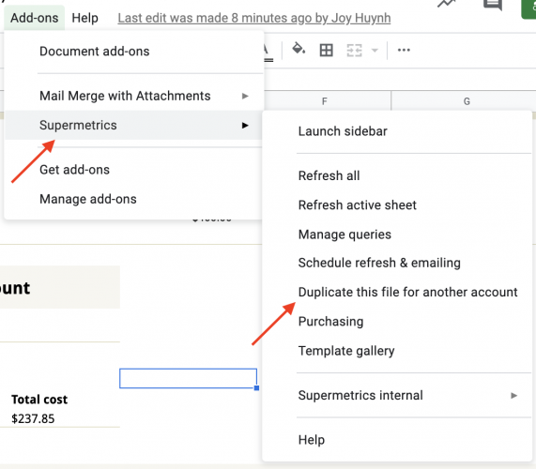
Task: Click the borders grid icon
Action: pyautogui.click(x=326, y=51)
